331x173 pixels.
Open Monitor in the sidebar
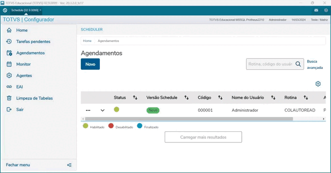24,65
